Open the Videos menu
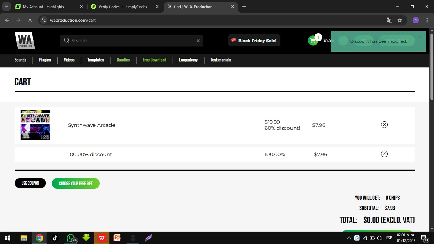Screen dimensions: 434x244 69,60
